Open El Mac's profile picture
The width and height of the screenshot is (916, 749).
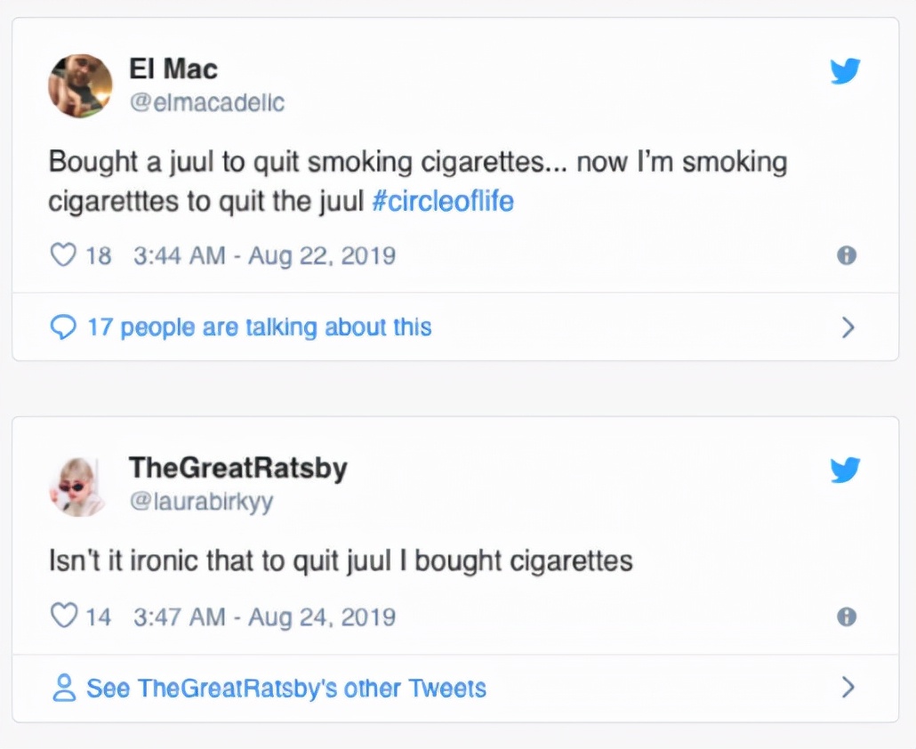[x=80, y=86]
